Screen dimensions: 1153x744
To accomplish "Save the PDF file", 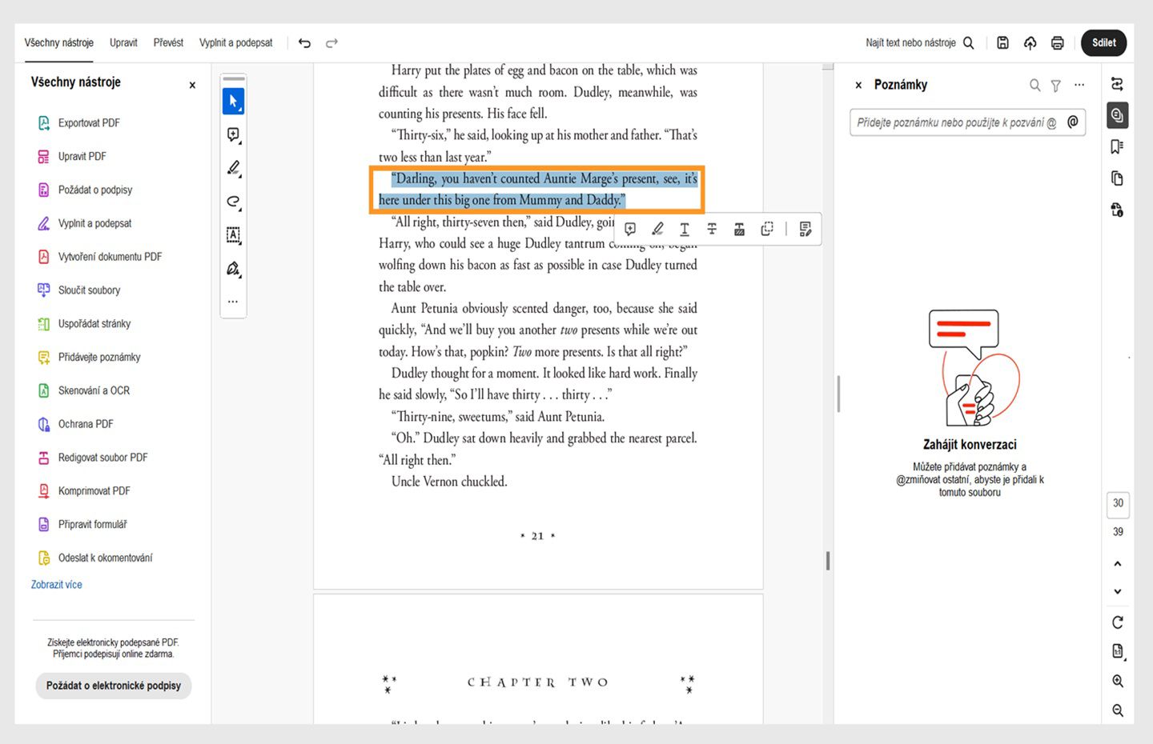I will pos(1002,42).
